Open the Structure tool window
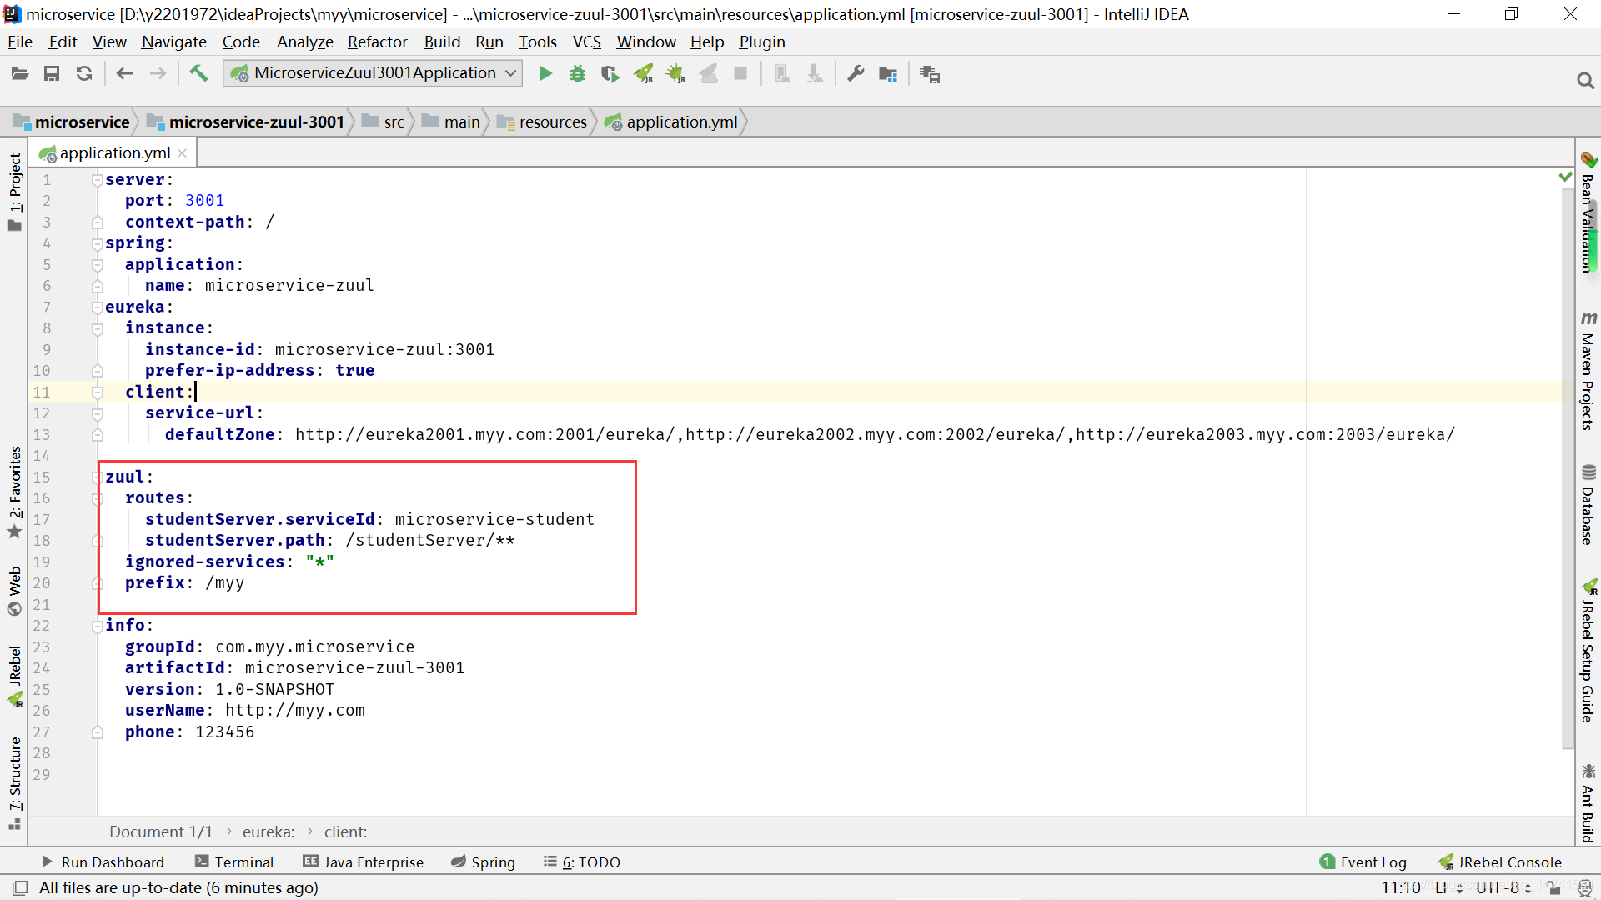 (15, 783)
